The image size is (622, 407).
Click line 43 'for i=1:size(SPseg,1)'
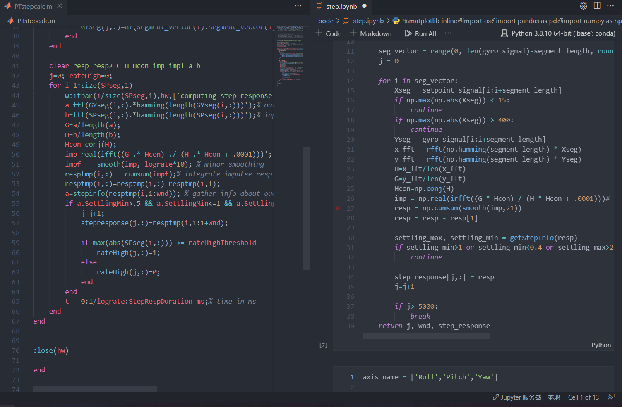coord(91,86)
